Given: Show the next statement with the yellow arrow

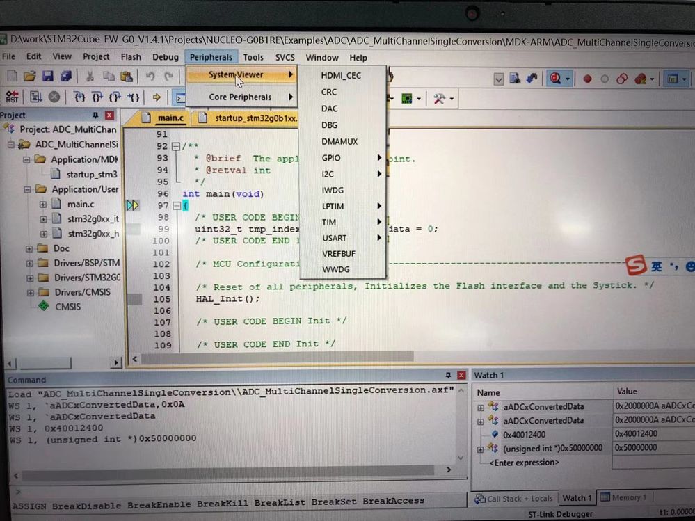Looking at the screenshot, I should point(157,97).
